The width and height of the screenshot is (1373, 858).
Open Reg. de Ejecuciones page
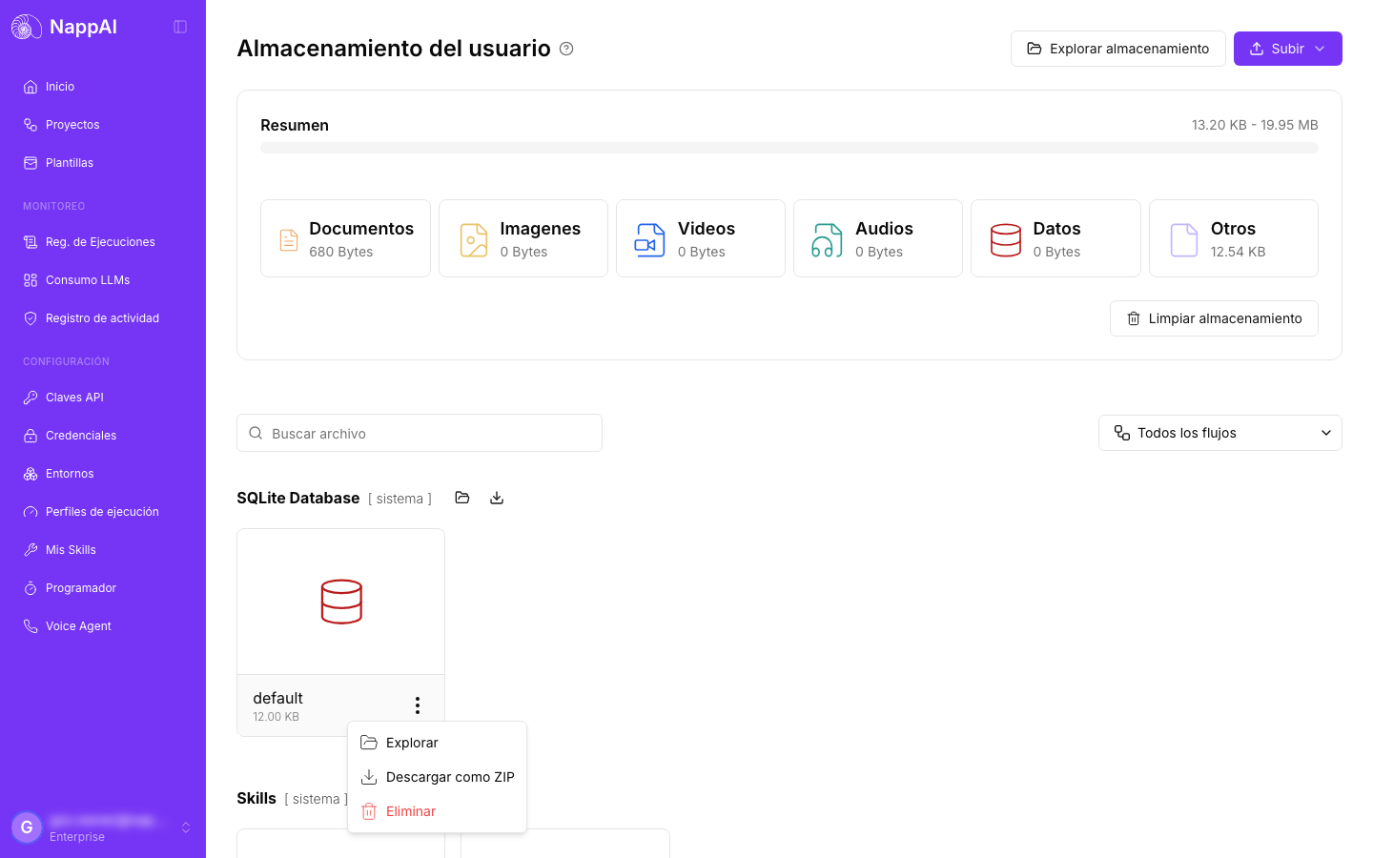(103, 242)
